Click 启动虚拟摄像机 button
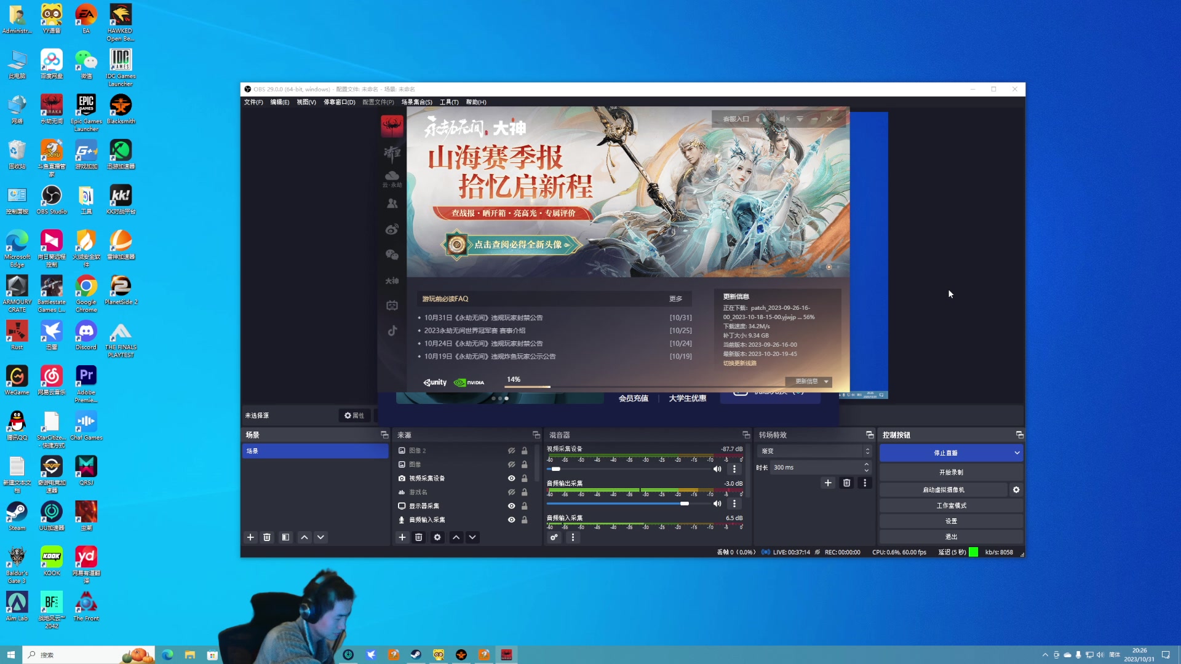 tap(944, 490)
